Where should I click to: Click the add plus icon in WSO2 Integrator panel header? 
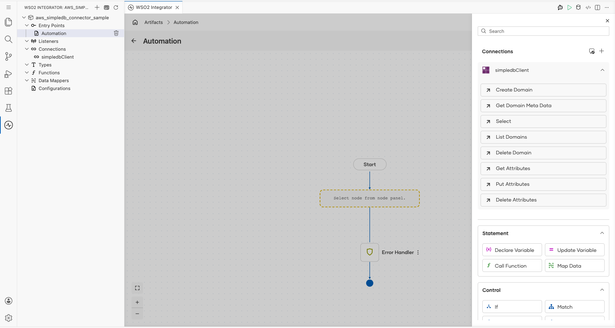click(97, 8)
